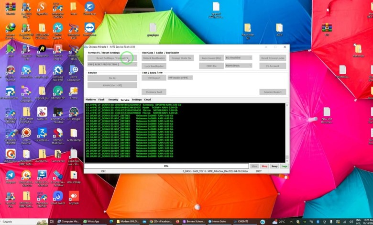Click the Reset Settings / Format FS button
The width and height of the screenshot is (373, 225).
pos(112,58)
